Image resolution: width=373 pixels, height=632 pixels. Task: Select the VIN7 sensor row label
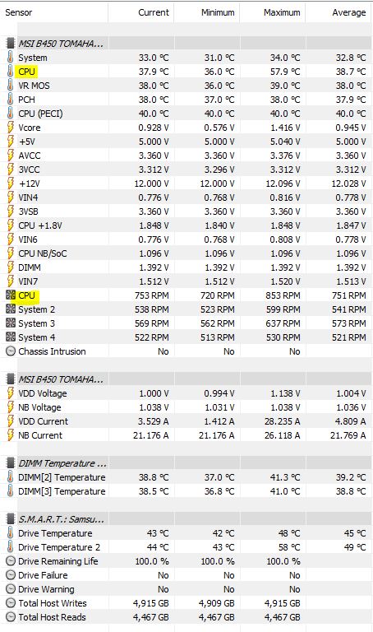pyautogui.click(x=28, y=281)
